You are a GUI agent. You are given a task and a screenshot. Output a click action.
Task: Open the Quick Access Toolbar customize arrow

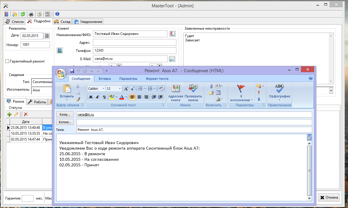[x=106, y=71]
